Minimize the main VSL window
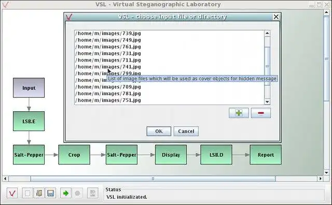 [312, 5]
